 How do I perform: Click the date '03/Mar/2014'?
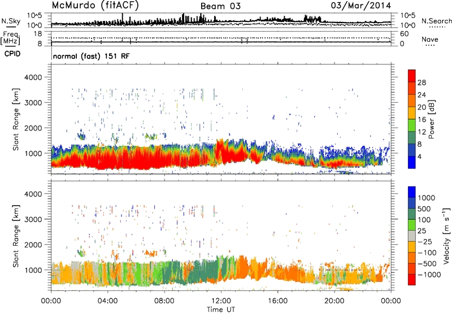click(x=361, y=6)
